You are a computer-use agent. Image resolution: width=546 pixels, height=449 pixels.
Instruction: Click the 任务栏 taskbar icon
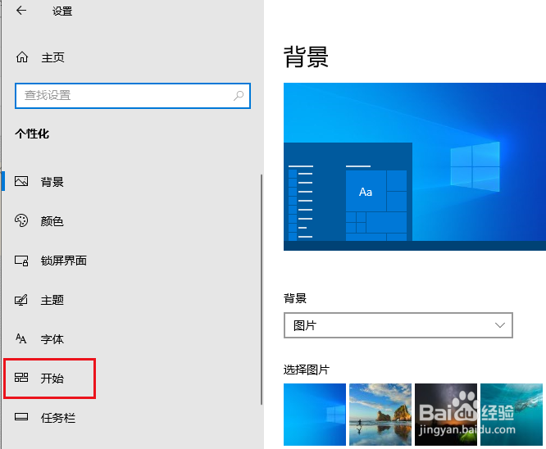[21, 417]
